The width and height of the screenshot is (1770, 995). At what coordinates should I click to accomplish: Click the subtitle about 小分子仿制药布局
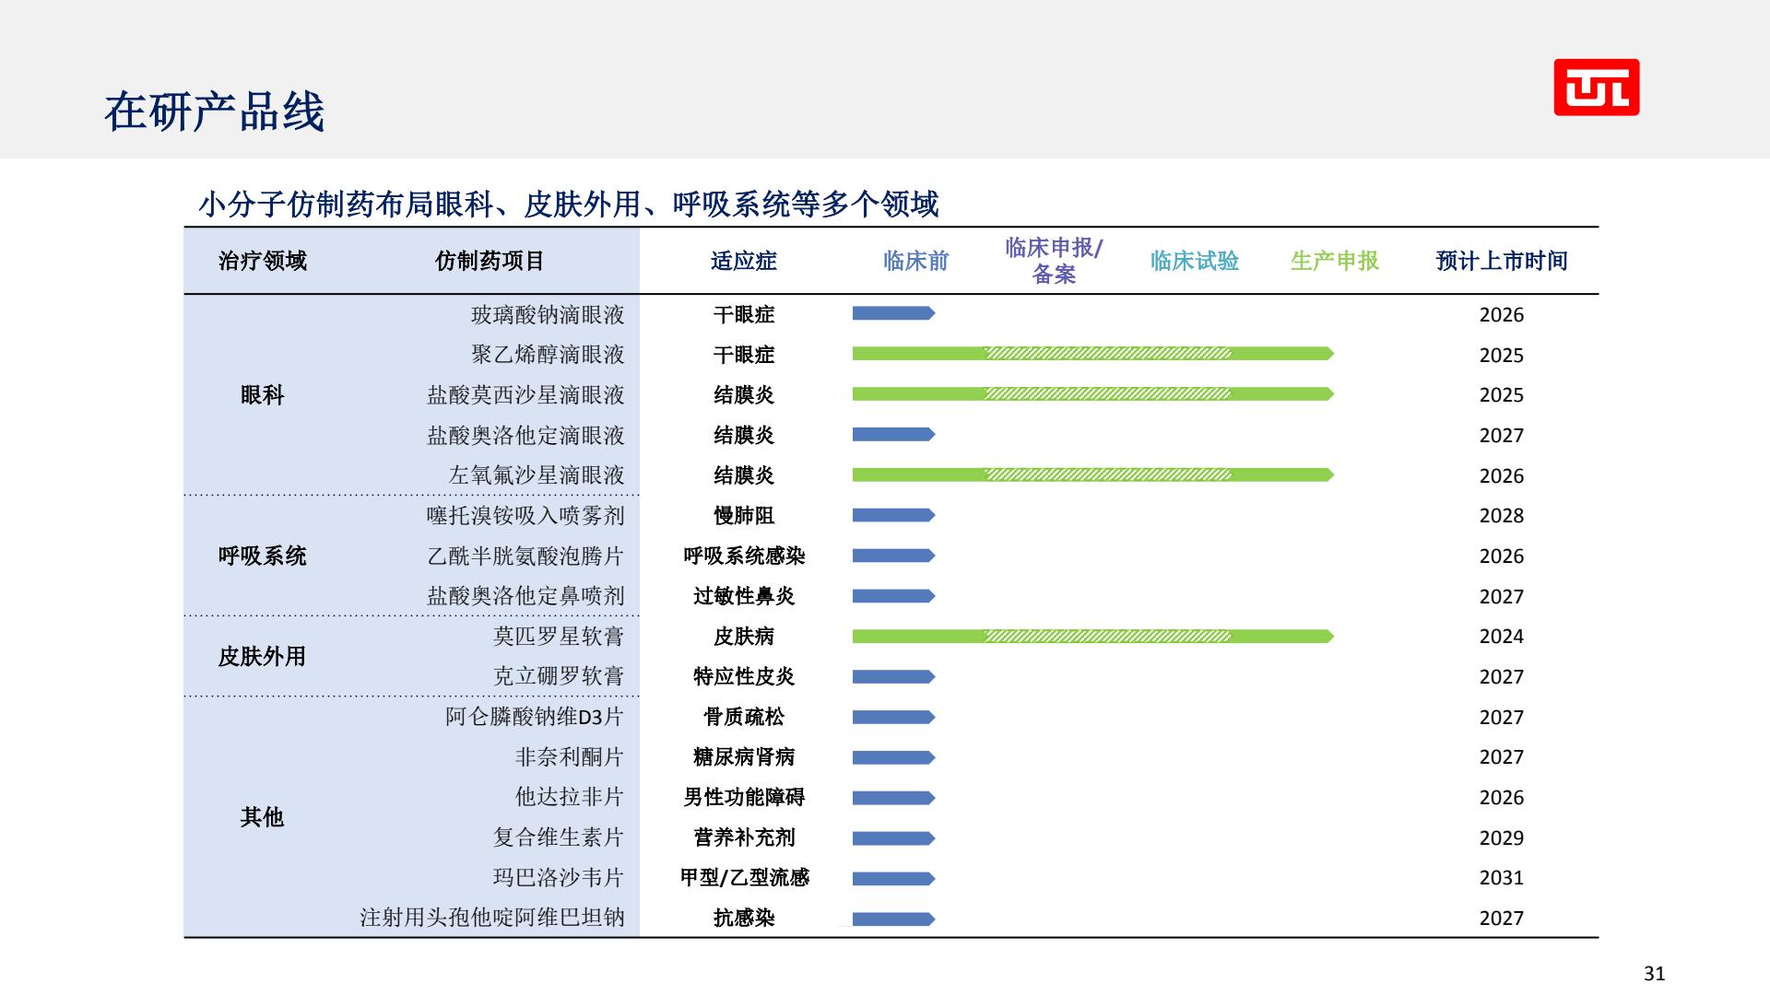(569, 204)
